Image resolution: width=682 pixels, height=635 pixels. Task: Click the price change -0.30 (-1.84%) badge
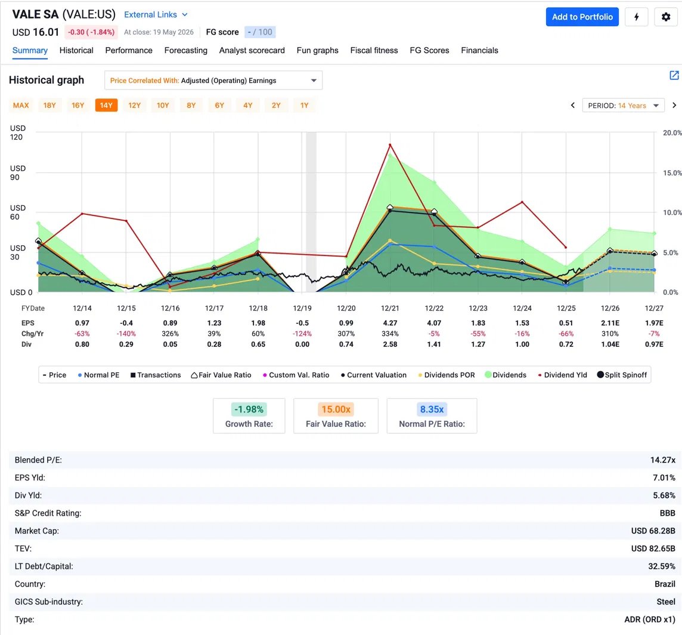[x=91, y=32]
